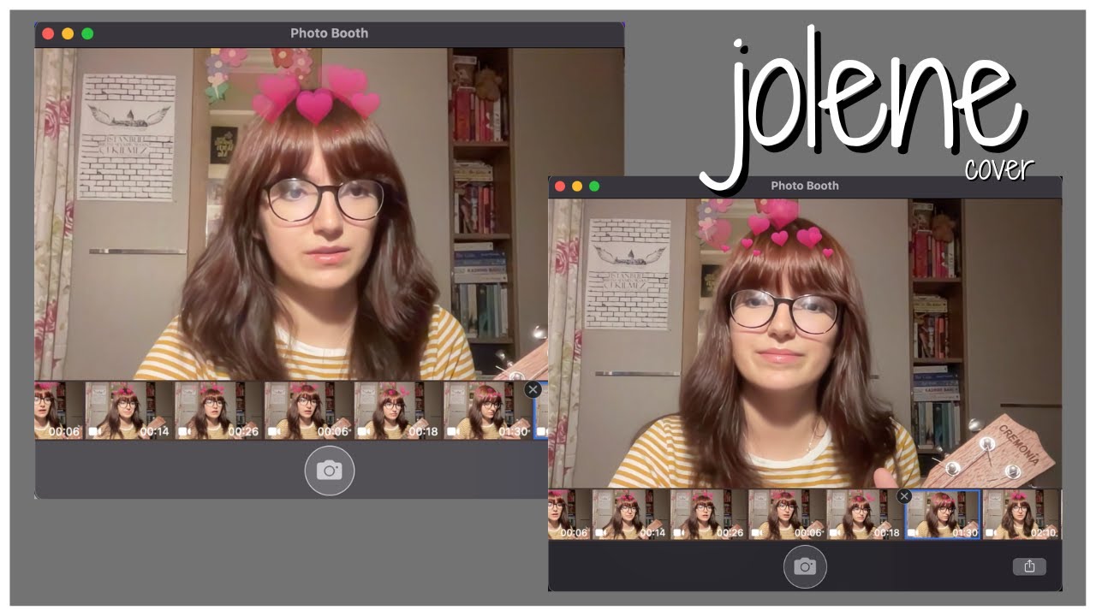Minimize the back Photo Booth window with yellow button

(x=68, y=33)
